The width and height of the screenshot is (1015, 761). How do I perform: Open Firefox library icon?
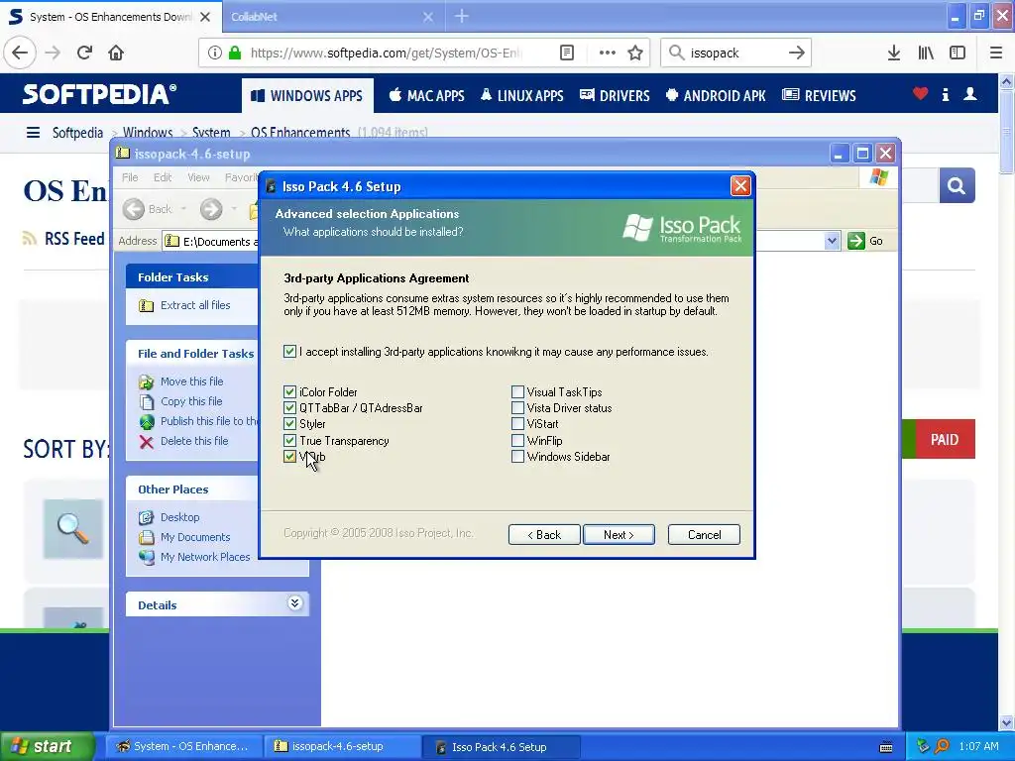(x=926, y=53)
